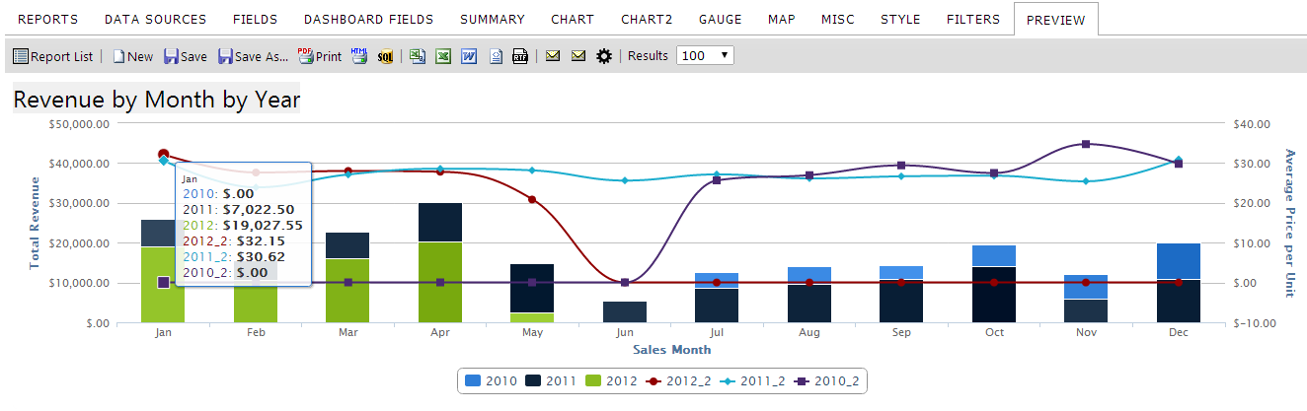Switch to the Chart2 tab
1307x411 pixels.
[x=647, y=19]
